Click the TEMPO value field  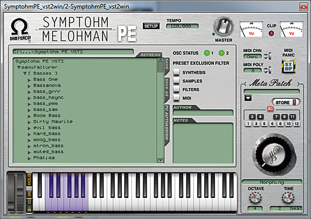[182, 26]
